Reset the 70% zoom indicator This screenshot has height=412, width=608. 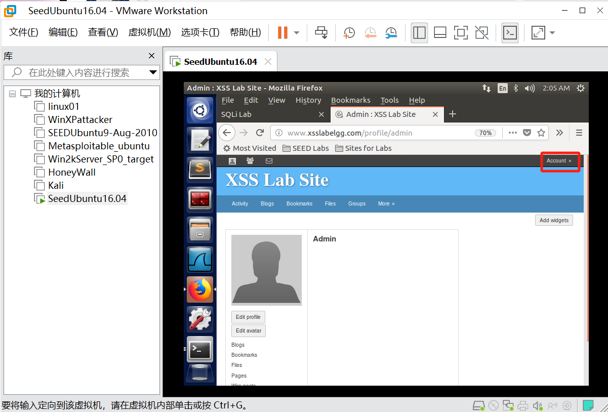485,133
